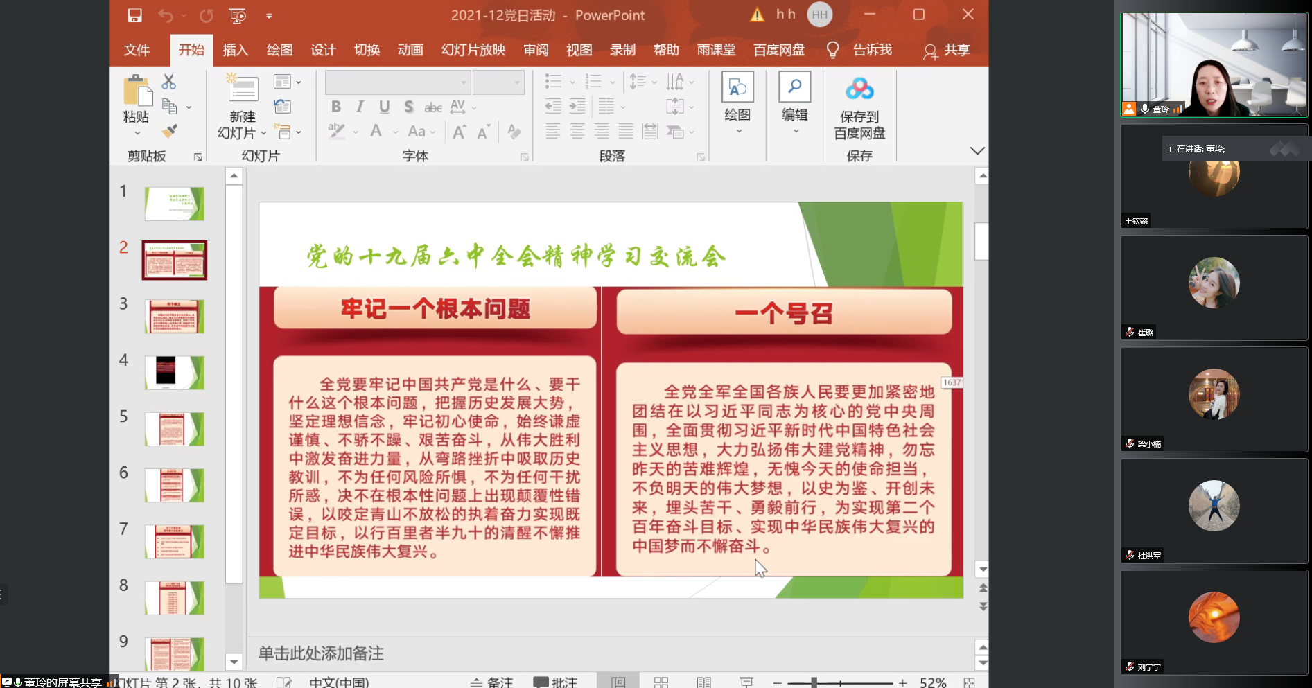Screen dimensions: 1312x688
Task: Switch to the Animations (动画) tab
Action: (x=410, y=50)
